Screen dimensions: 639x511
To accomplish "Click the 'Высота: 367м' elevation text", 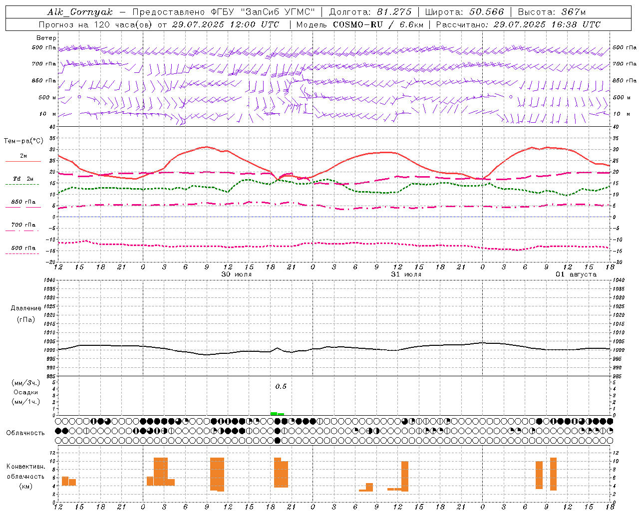I will (x=552, y=12).
